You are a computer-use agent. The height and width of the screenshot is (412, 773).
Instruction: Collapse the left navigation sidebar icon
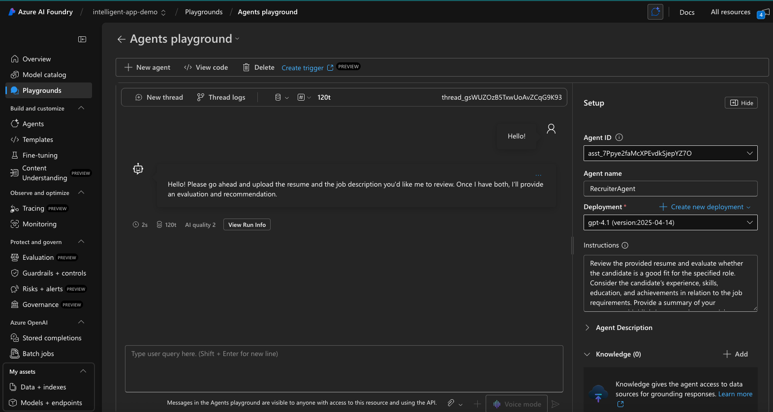(x=82, y=39)
